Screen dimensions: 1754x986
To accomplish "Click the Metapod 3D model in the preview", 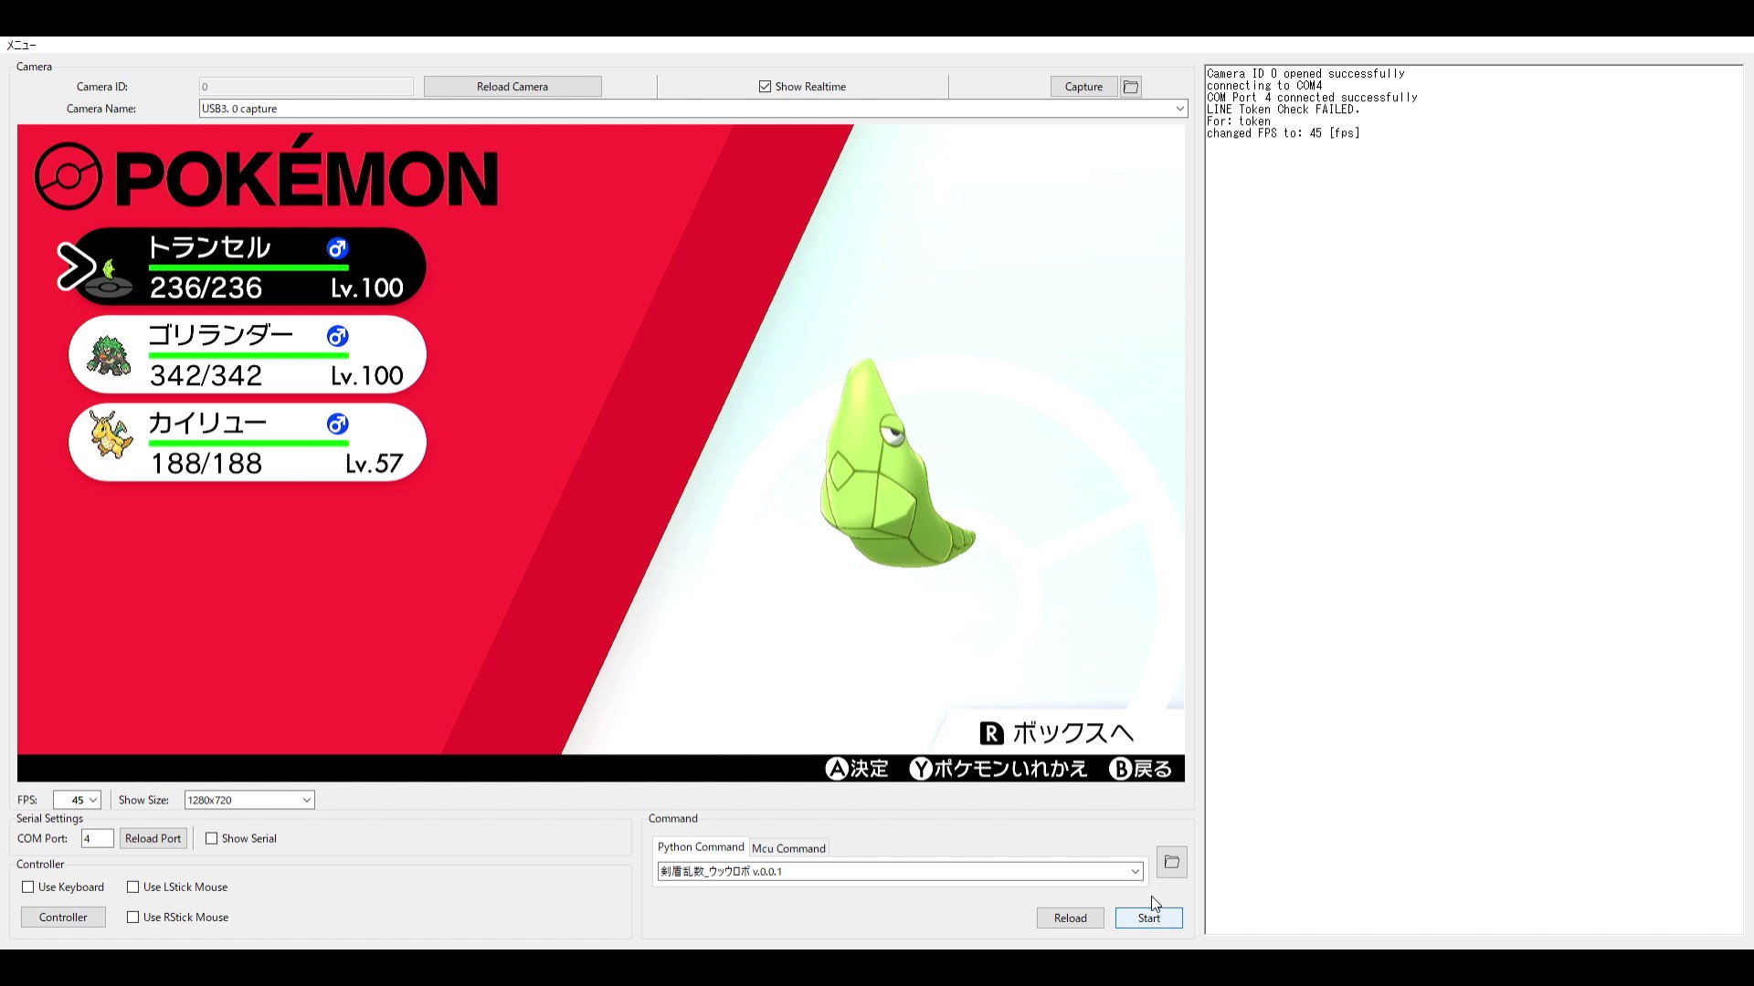I will (x=895, y=464).
